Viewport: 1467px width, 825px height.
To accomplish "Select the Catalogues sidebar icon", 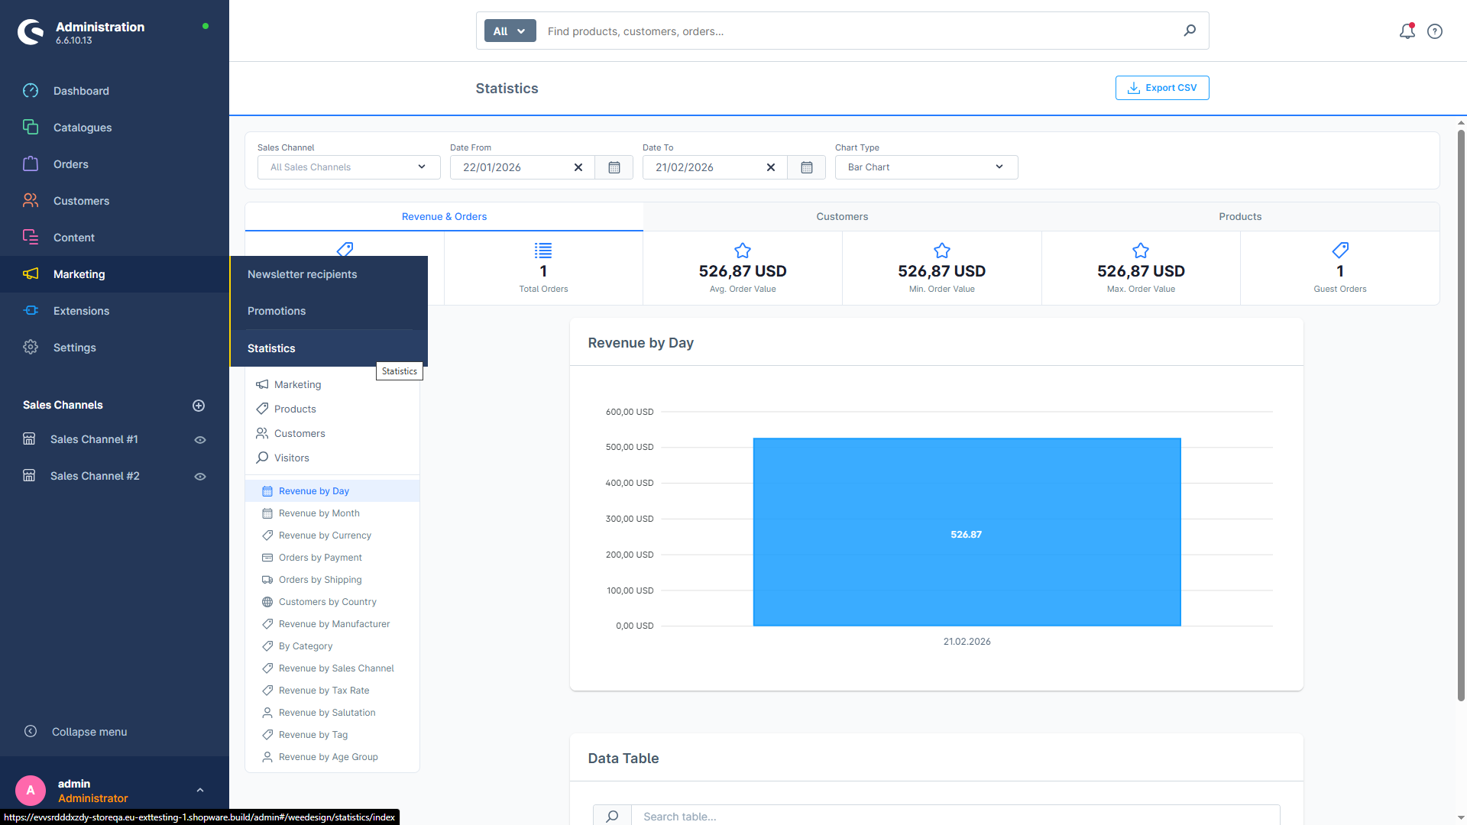I will 31,127.
